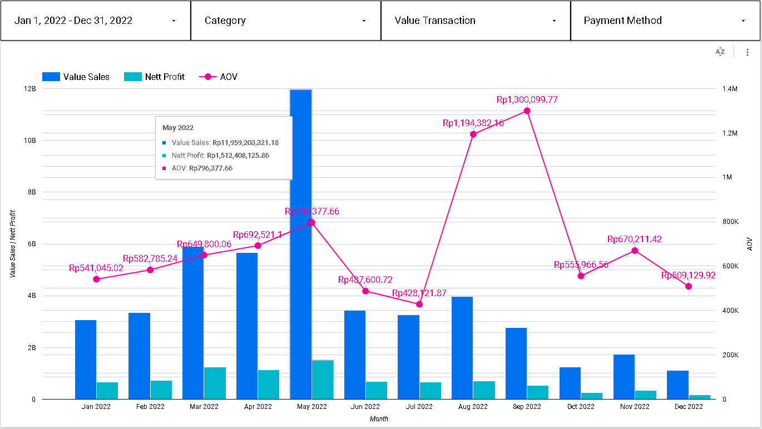Click the Dec 2022 AOV data point
The width and height of the screenshot is (762, 429).
pyautogui.click(x=689, y=286)
